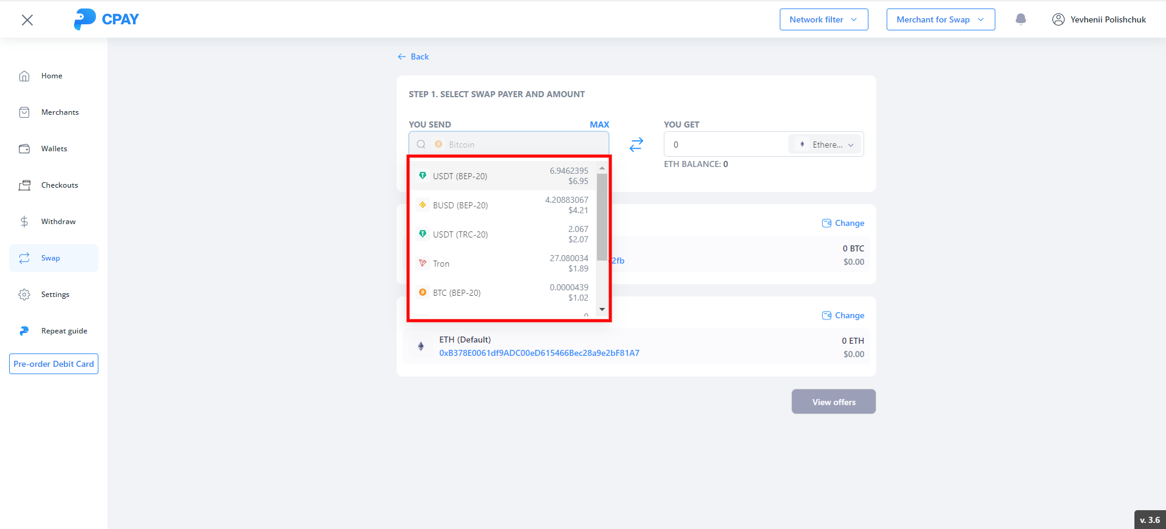Open the Ethereum currency selector
Image resolution: width=1166 pixels, height=529 pixels.
coord(826,145)
